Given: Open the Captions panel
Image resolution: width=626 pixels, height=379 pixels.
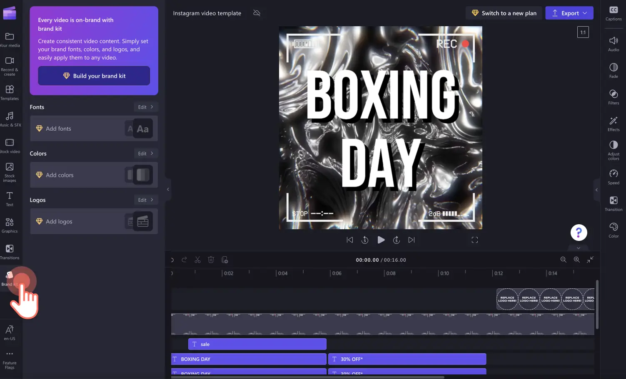Looking at the screenshot, I should pos(614,13).
